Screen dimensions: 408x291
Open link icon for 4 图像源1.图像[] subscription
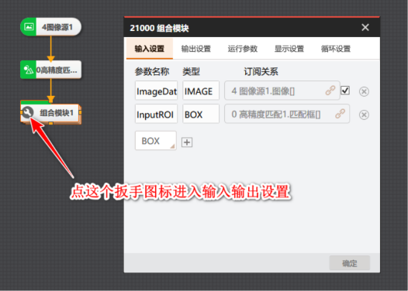tap(330, 91)
